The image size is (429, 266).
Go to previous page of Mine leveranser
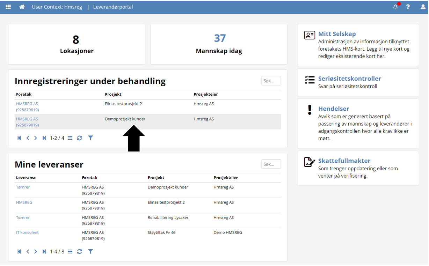click(28, 251)
